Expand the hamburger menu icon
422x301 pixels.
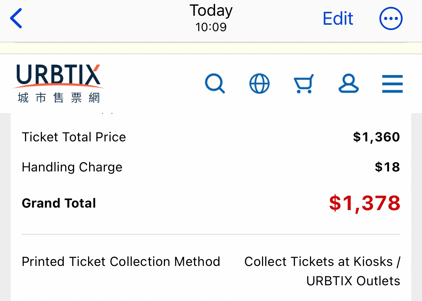coord(392,84)
